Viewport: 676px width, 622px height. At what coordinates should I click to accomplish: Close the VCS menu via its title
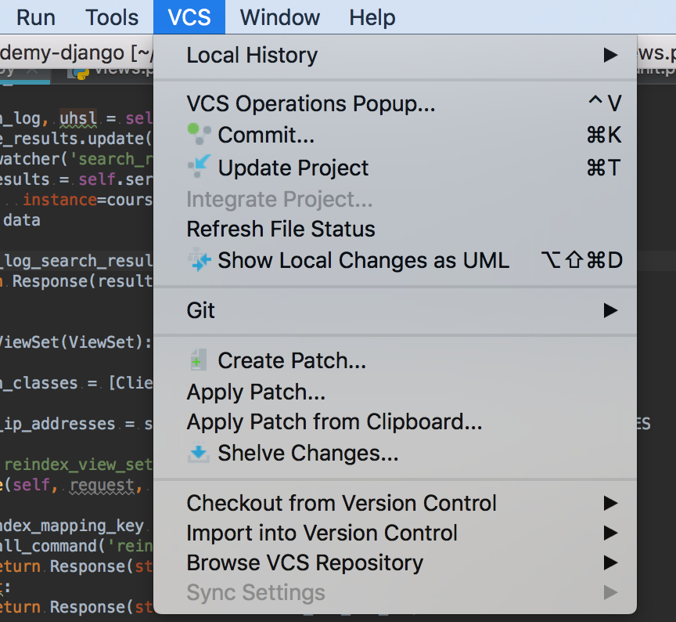189,17
